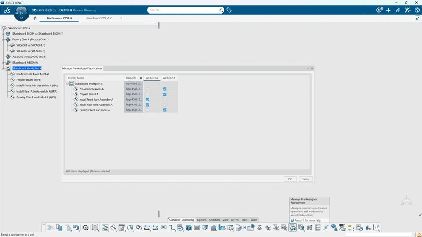This screenshot has height=237, width=422.
Task: Click the top bar Search input field
Action: (x=184, y=10)
